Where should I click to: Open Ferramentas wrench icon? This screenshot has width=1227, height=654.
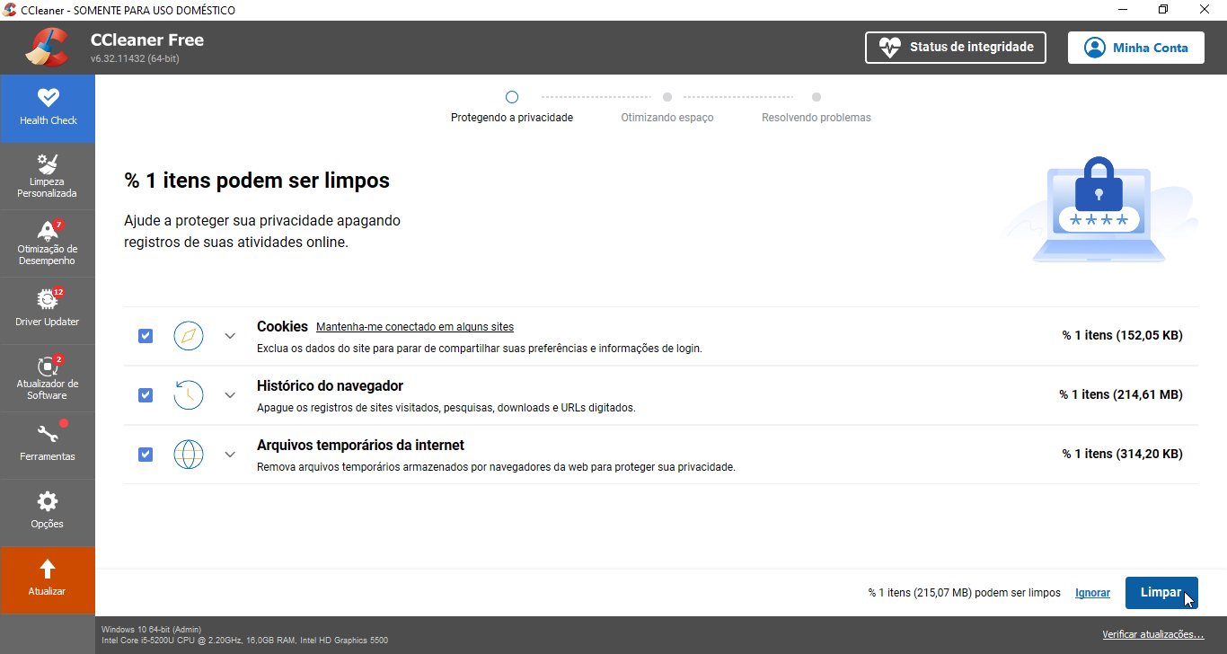point(48,434)
